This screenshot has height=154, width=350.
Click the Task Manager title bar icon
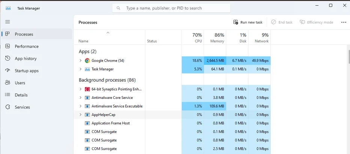(8, 8)
